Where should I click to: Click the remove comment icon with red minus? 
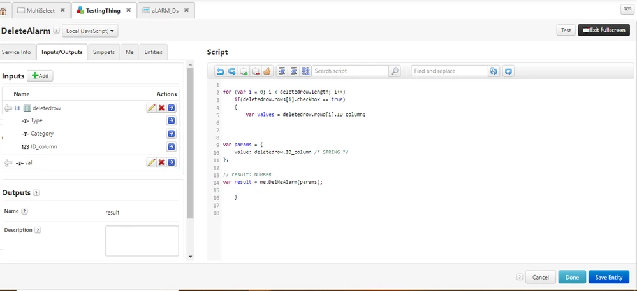point(255,71)
